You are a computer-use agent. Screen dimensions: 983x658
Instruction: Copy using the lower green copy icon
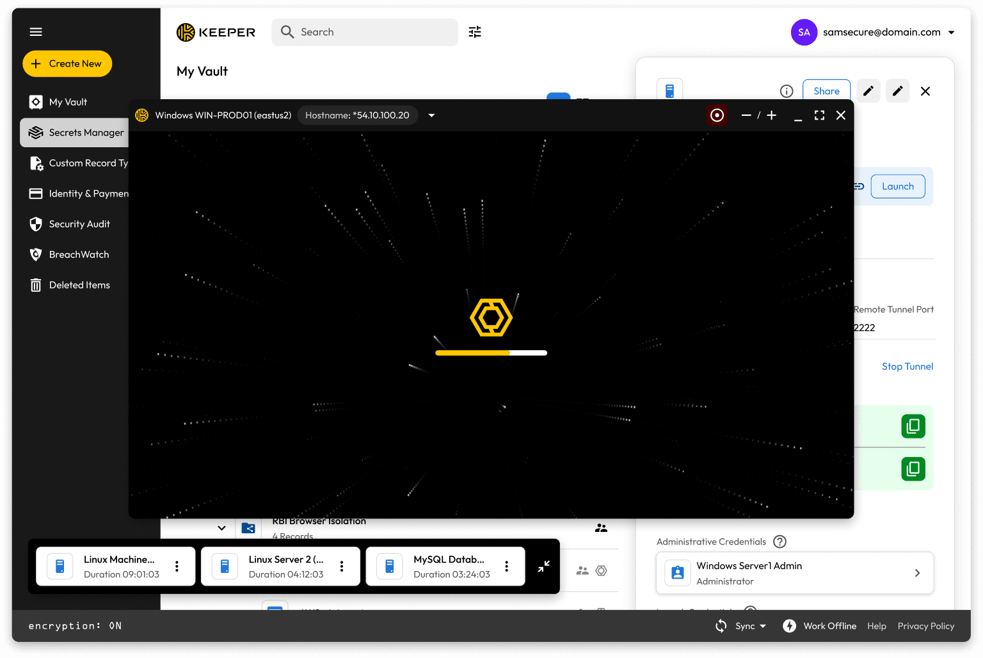click(x=913, y=469)
